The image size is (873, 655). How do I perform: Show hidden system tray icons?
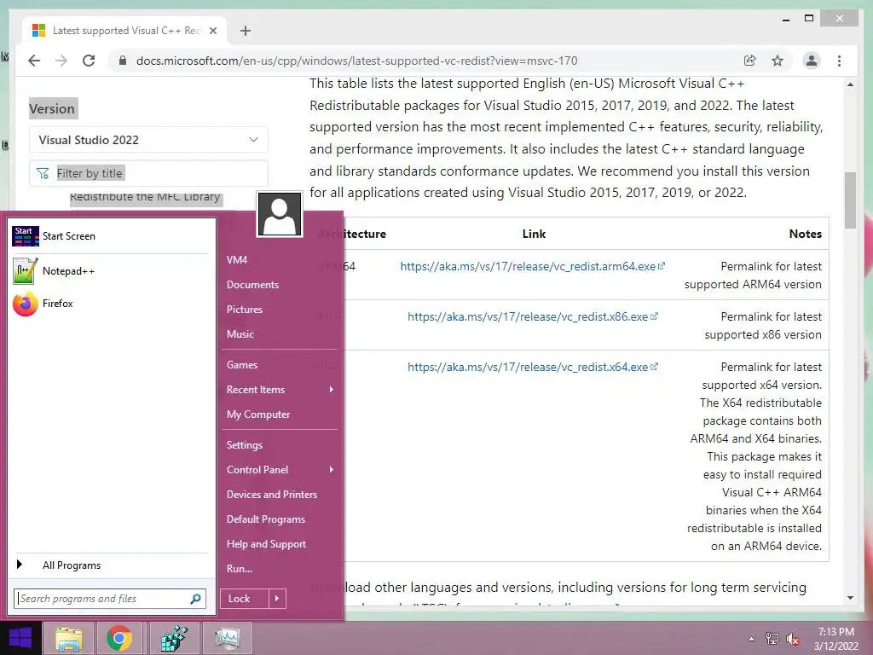coord(751,639)
